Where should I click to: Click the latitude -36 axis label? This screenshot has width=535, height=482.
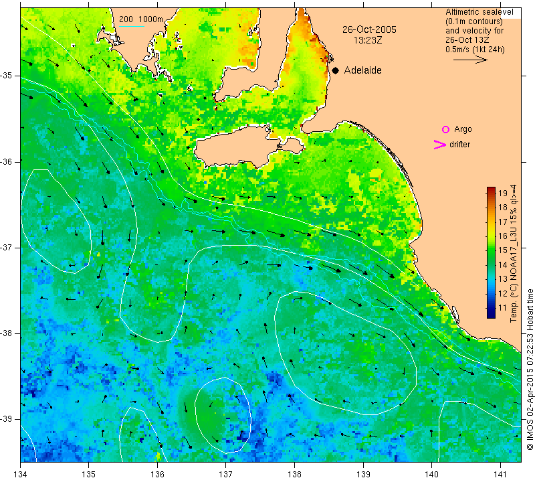coord(7,161)
